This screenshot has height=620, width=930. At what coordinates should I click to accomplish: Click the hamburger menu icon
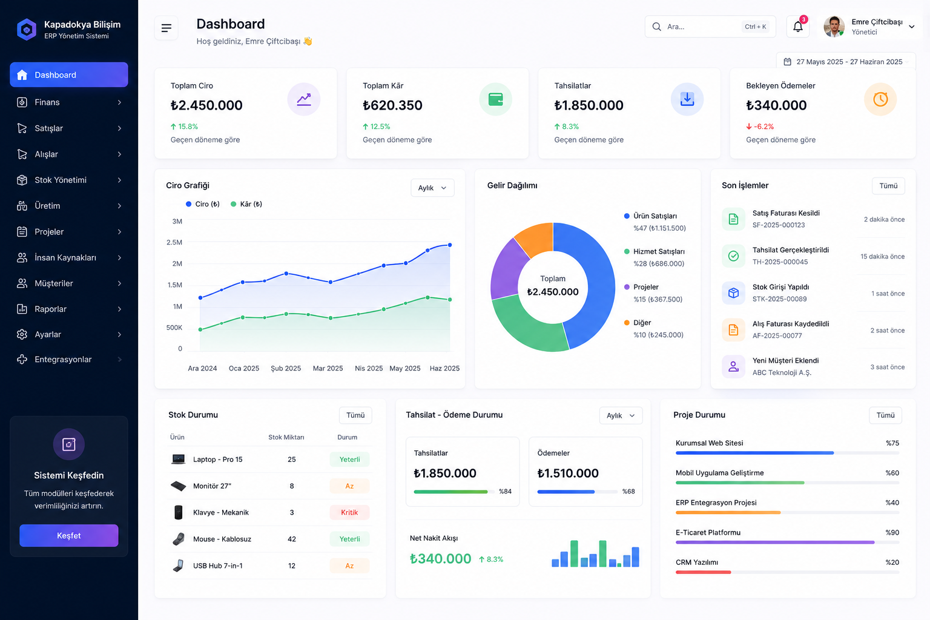(x=167, y=28)
